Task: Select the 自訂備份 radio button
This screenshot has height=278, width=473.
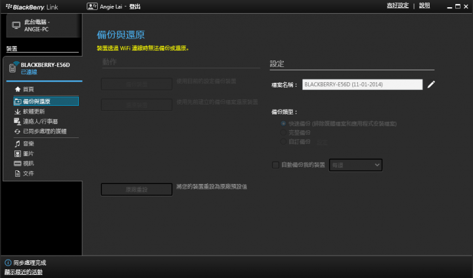Action: (x=283, y=141)
